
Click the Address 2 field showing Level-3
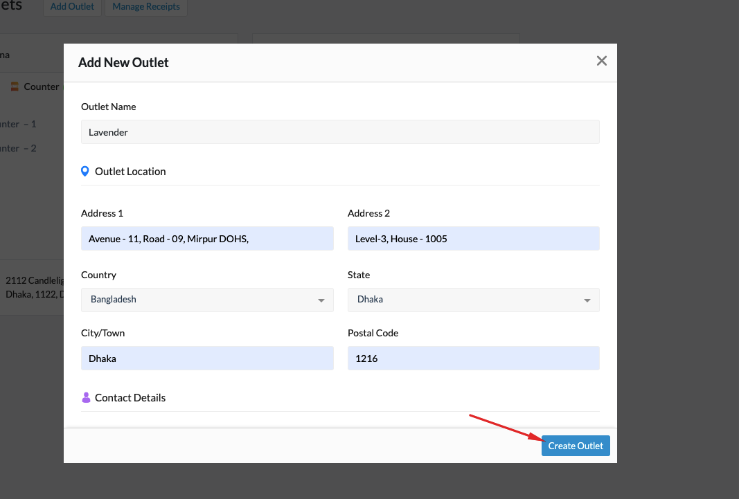click(473, 238)
